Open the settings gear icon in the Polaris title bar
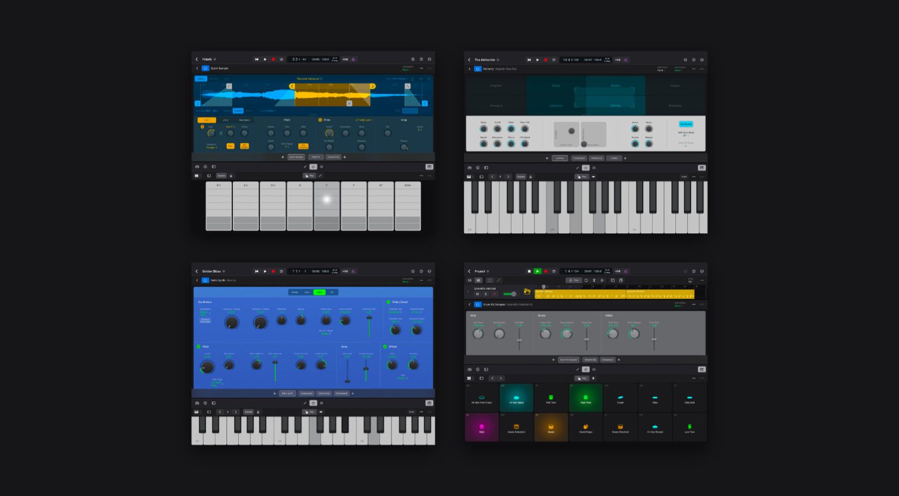Viewport: 899px width, 496px height. pyautogui.click(x=413, y=59)
